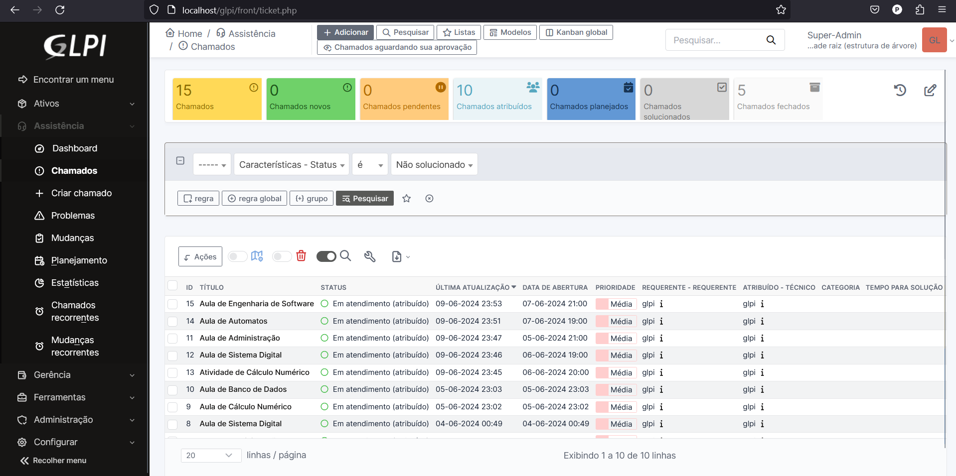The image size is (956, 476).
Task: Open Estatísticas in the sidebar
Action: click(x=75, y=283)
